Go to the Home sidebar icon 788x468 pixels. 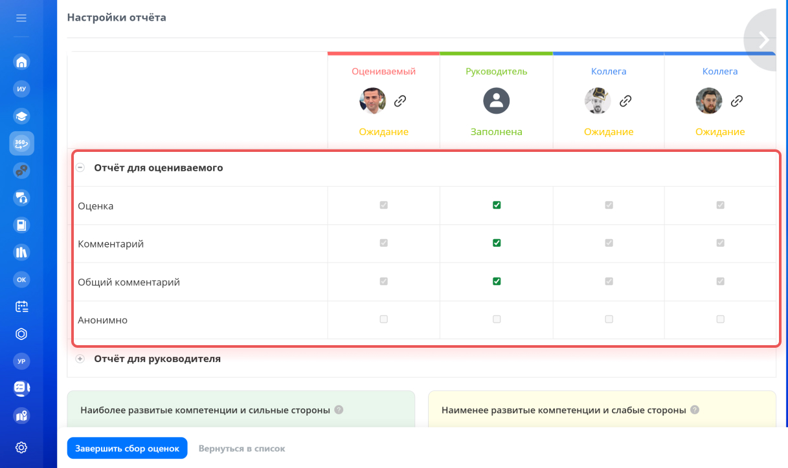[21, 62]
